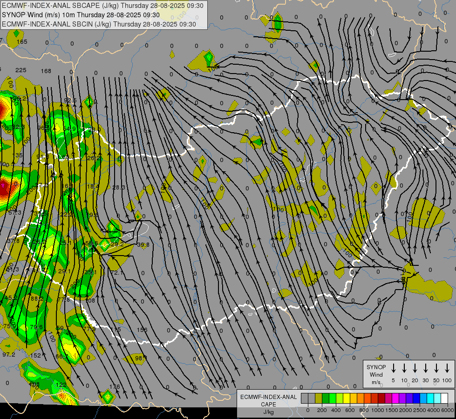Viewport: 456px width, 419px height.
Task: Select the yellow CAPE legend swatch
Action: (x=347, y=398)
